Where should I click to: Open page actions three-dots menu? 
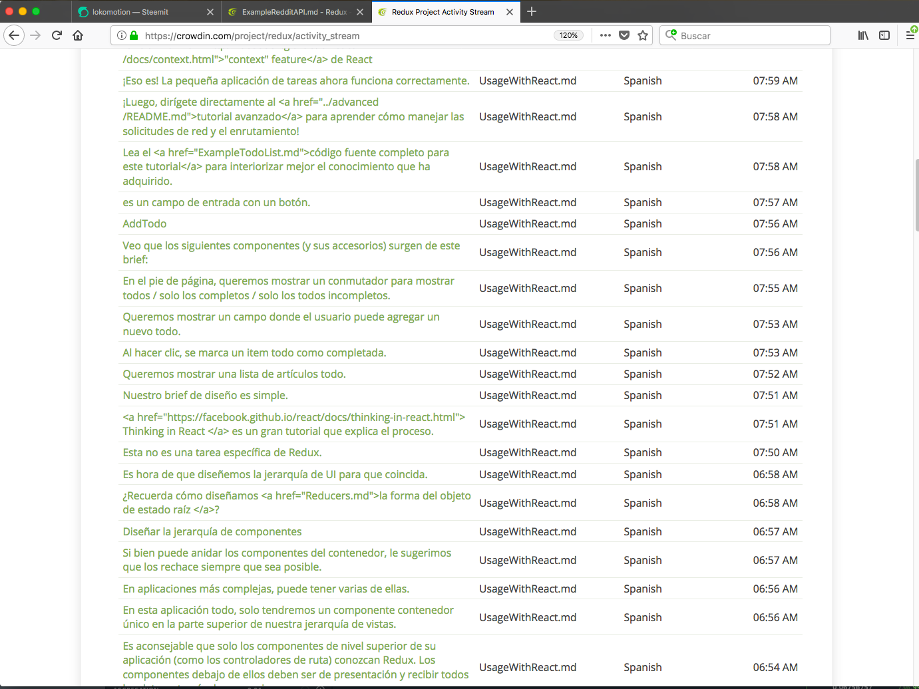(x=605, y=35)
